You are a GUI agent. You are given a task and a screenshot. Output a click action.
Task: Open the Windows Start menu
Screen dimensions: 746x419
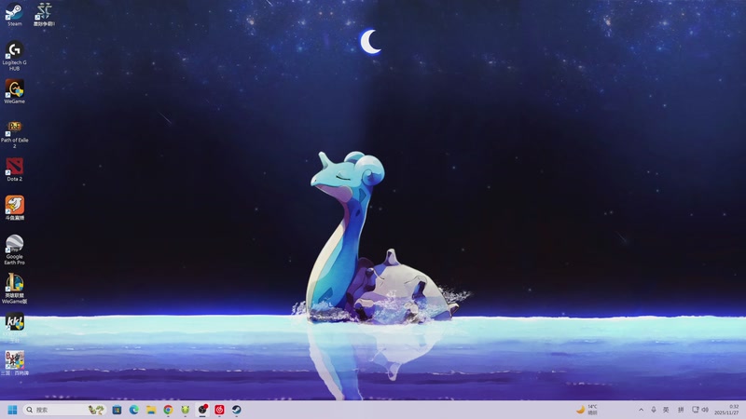click(x=12, y=410)
